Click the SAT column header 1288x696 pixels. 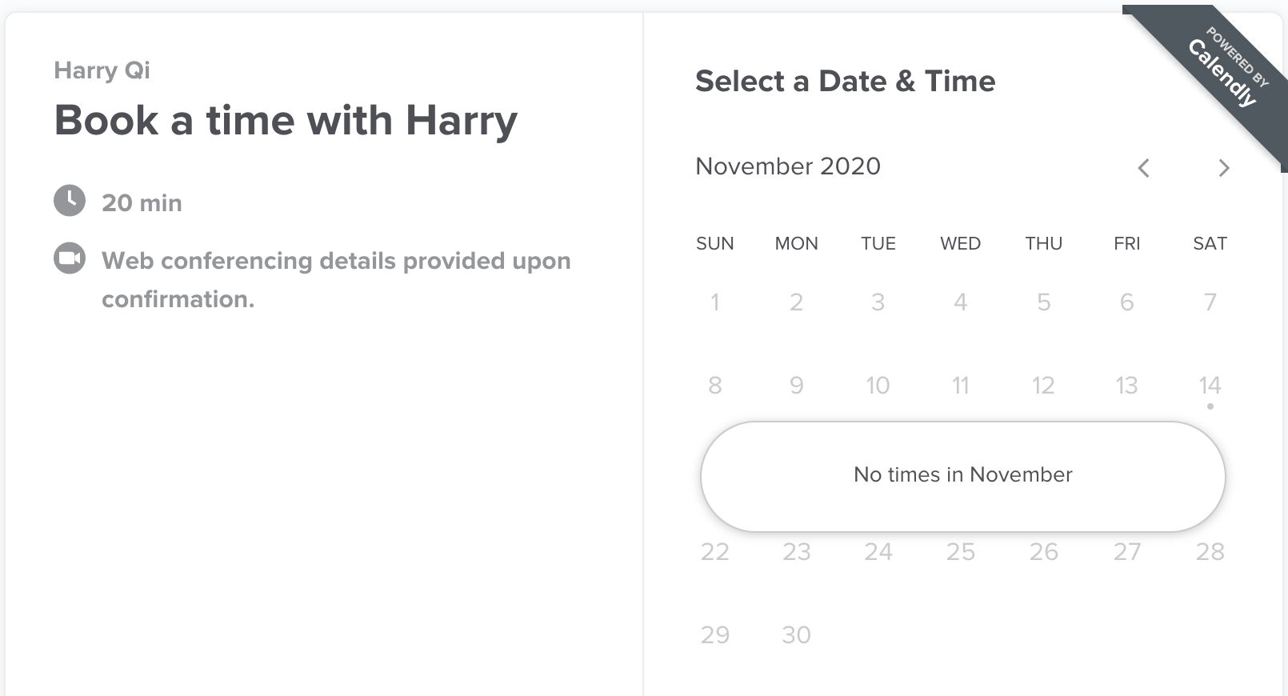(1209, 243)
